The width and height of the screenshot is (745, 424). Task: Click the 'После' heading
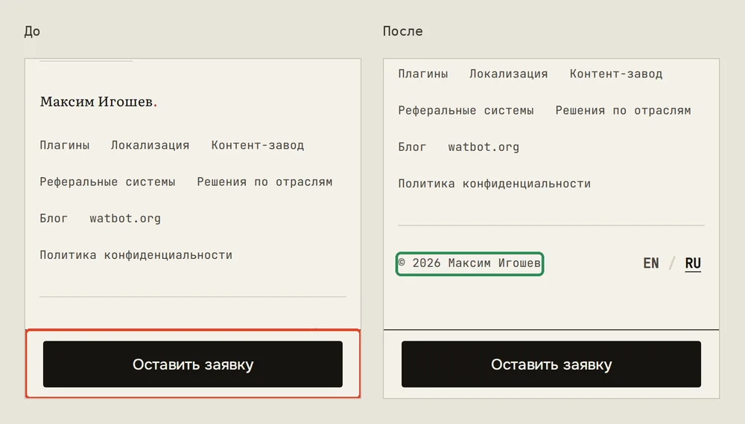coord(402,31)
